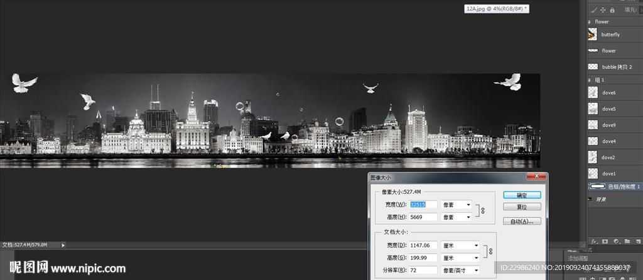The width and height of the screenshot is (643, 280).
Task: Open the pixel height unit dropdown
Action: (456, 217)
